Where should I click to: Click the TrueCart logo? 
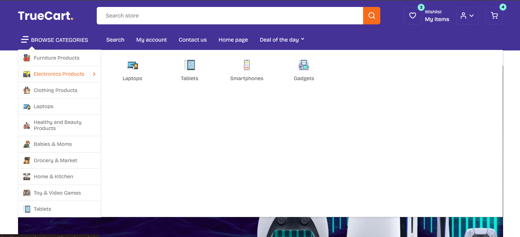(46, 16)
